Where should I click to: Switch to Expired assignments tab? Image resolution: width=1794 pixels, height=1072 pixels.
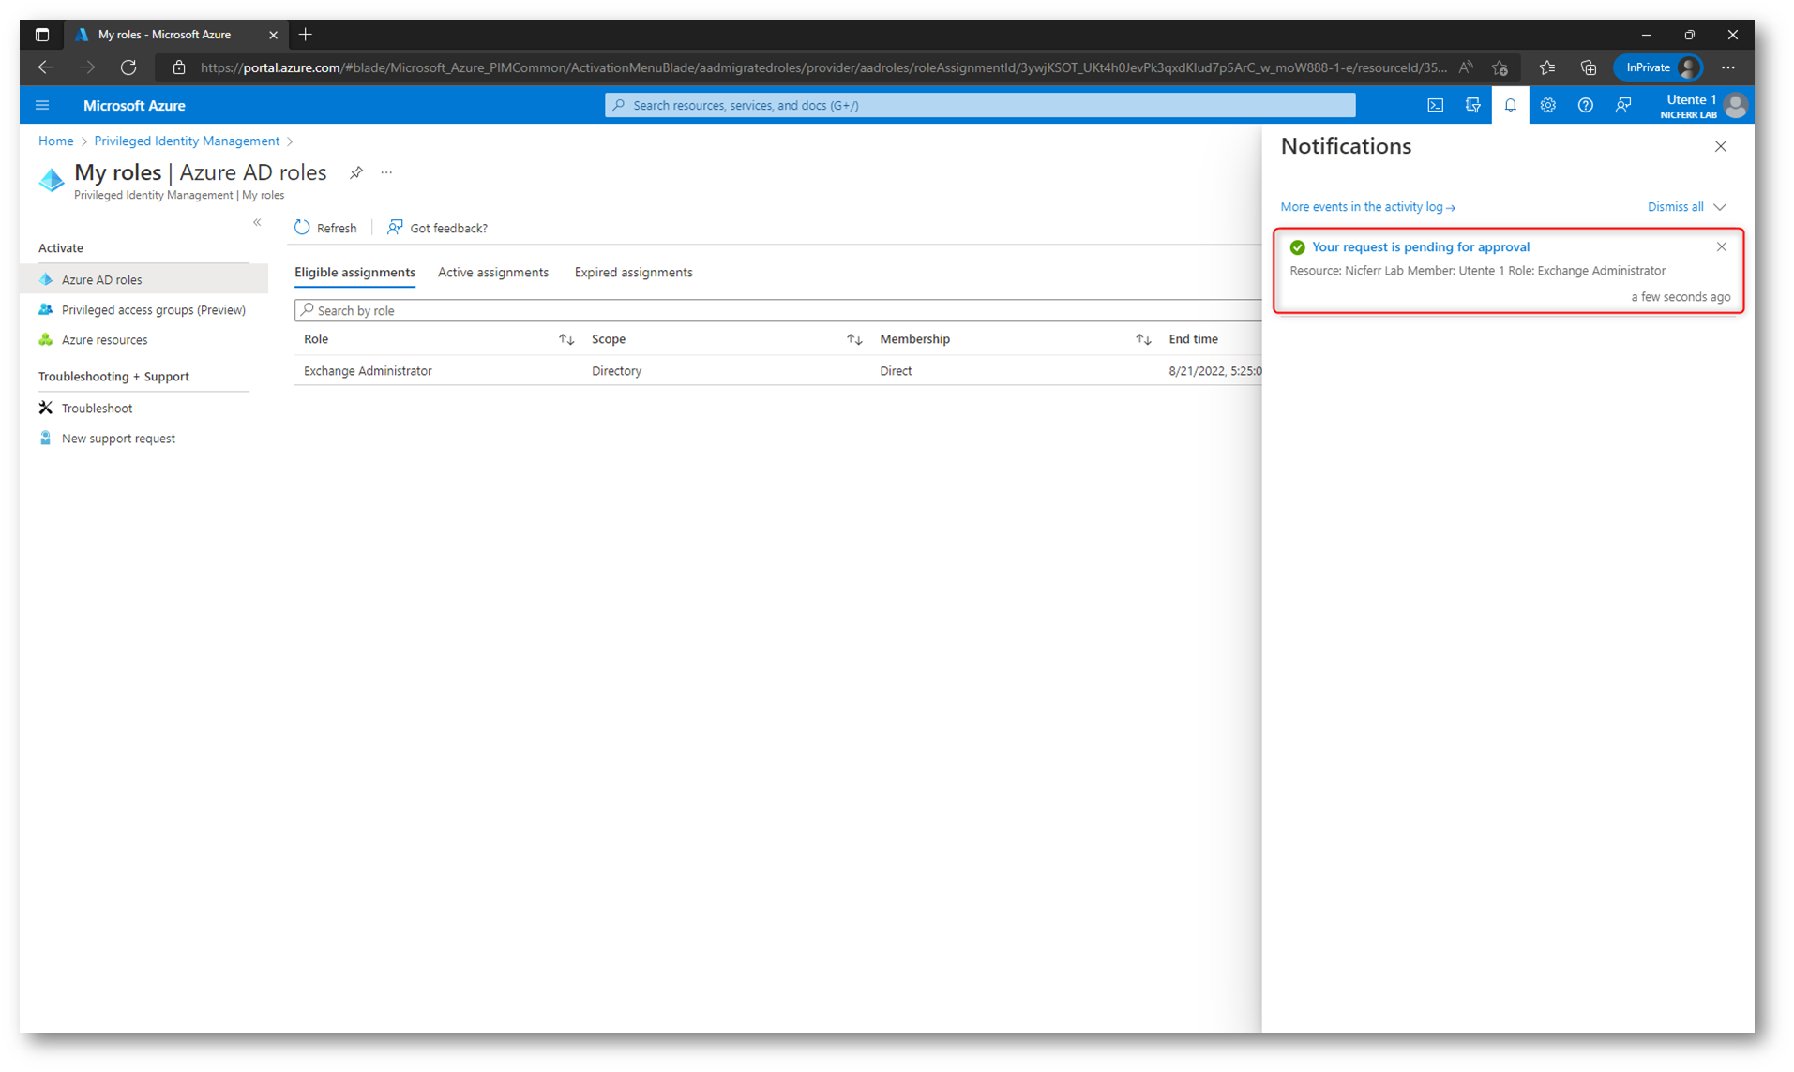coord(633,273)
